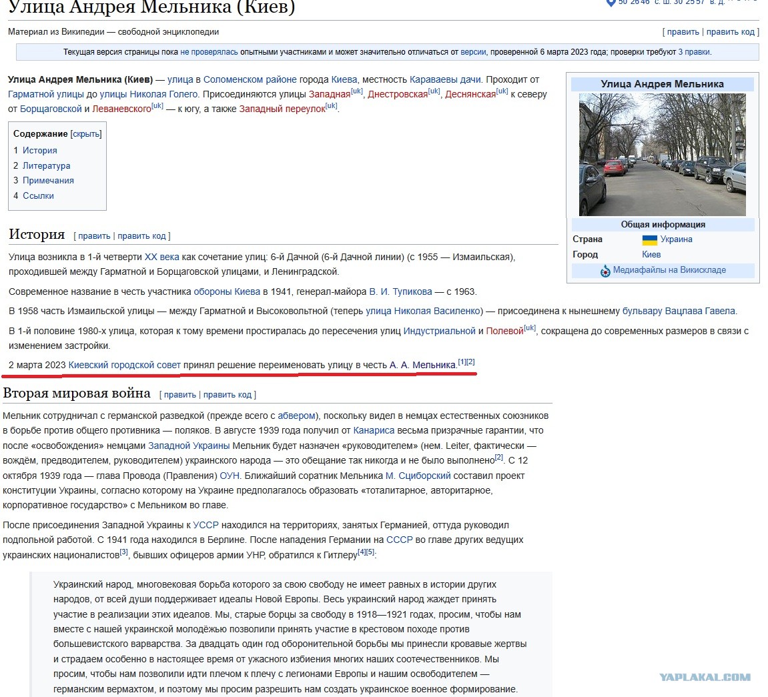This screenshot has height=697, width=768.
Task: Click 'править' next to Вторая мировая война heading
Action: click(179, 394)
